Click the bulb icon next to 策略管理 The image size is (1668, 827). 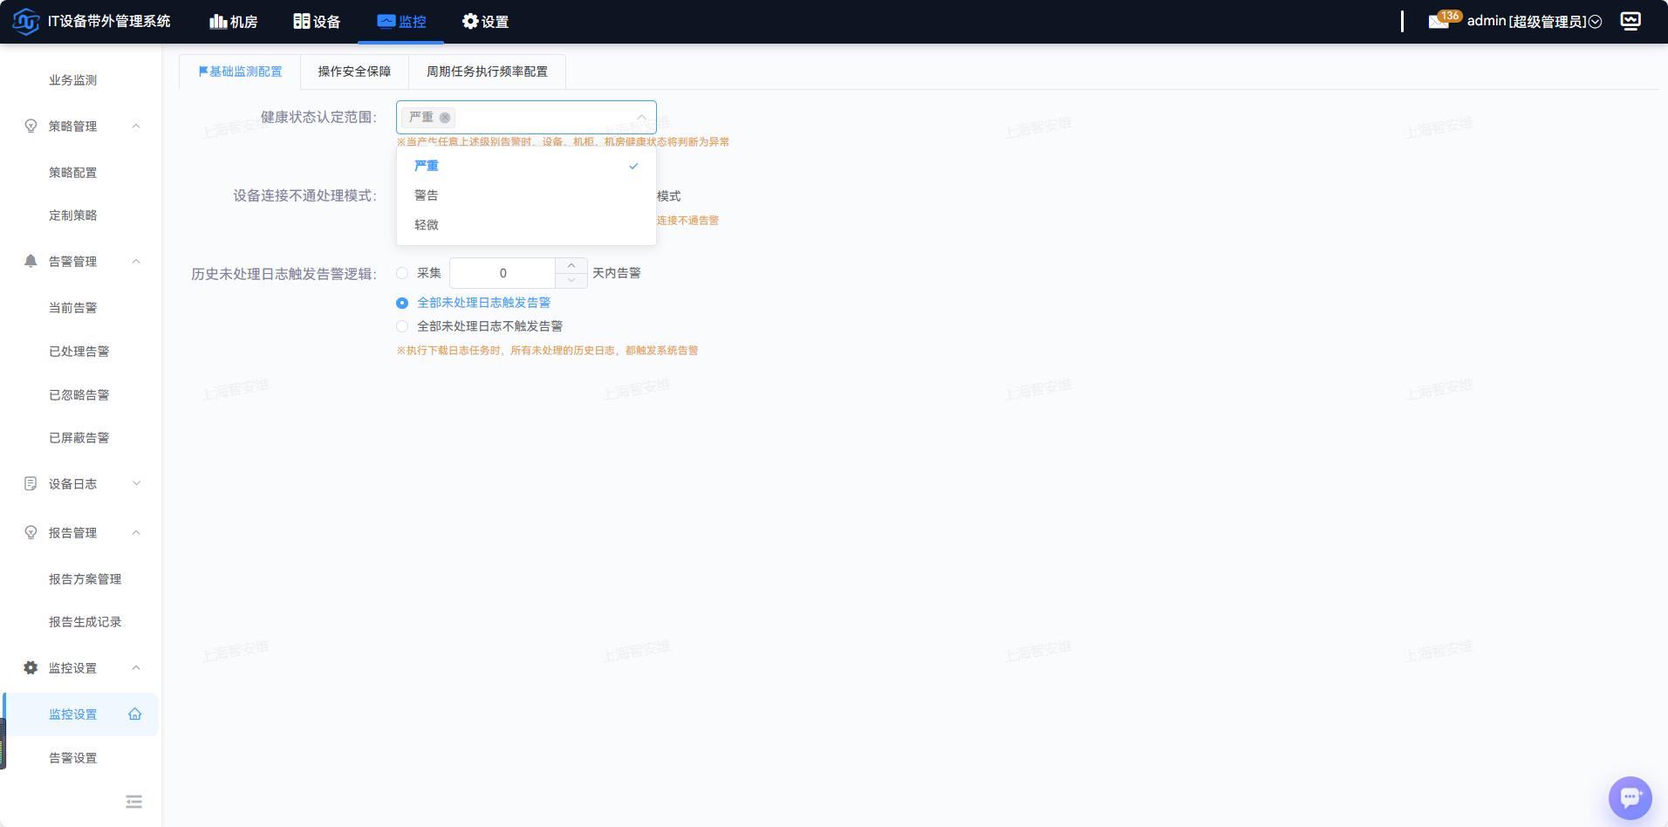31,126
